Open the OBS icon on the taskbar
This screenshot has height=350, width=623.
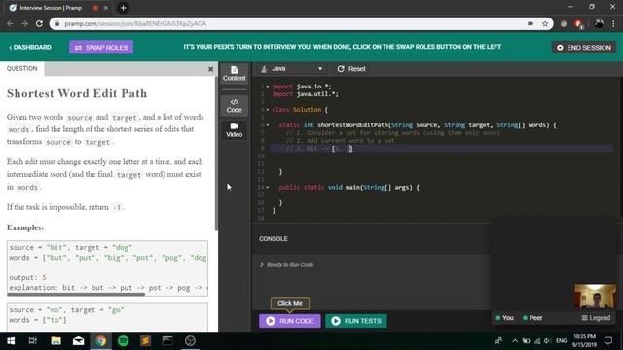click(x=191, y=341)
